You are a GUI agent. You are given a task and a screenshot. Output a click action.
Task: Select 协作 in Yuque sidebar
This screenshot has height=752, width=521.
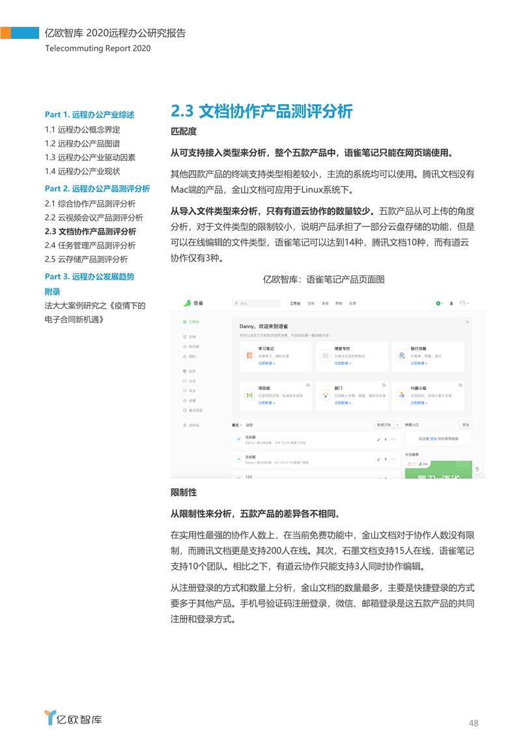click(190, 371)
